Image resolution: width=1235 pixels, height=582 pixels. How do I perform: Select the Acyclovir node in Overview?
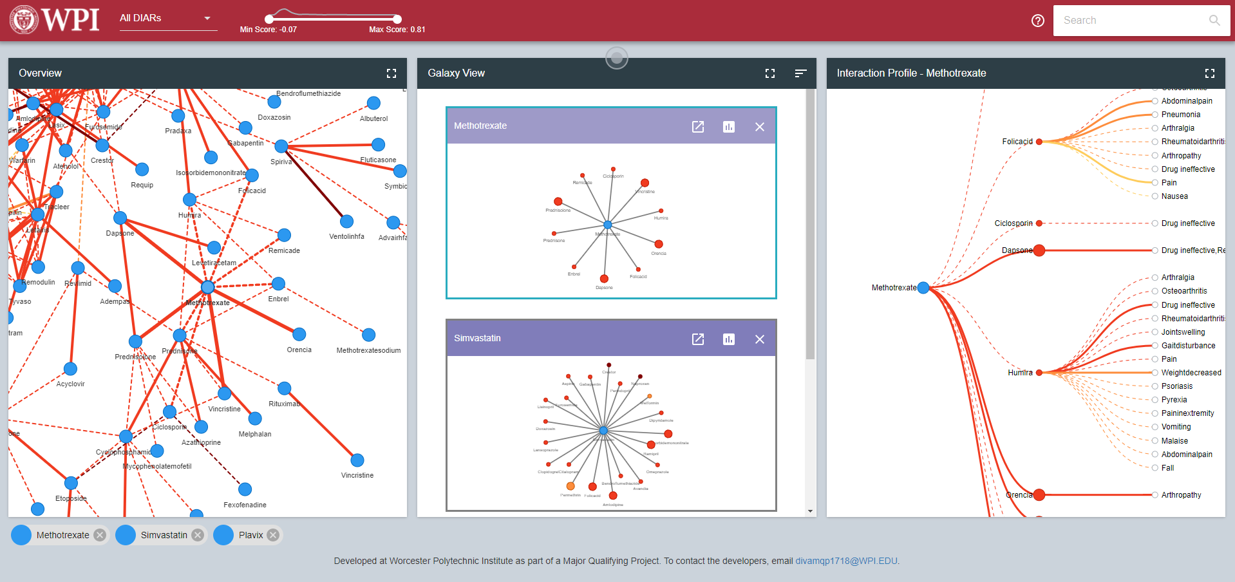[x=70, y=369]
